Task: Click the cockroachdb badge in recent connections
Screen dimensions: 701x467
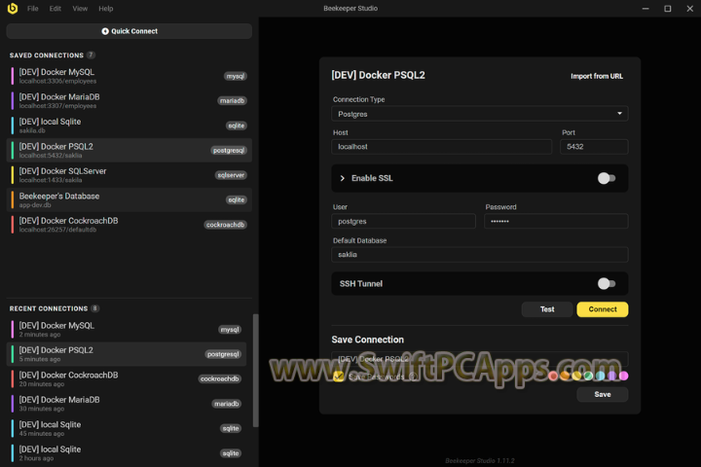Action: point(220,379)
